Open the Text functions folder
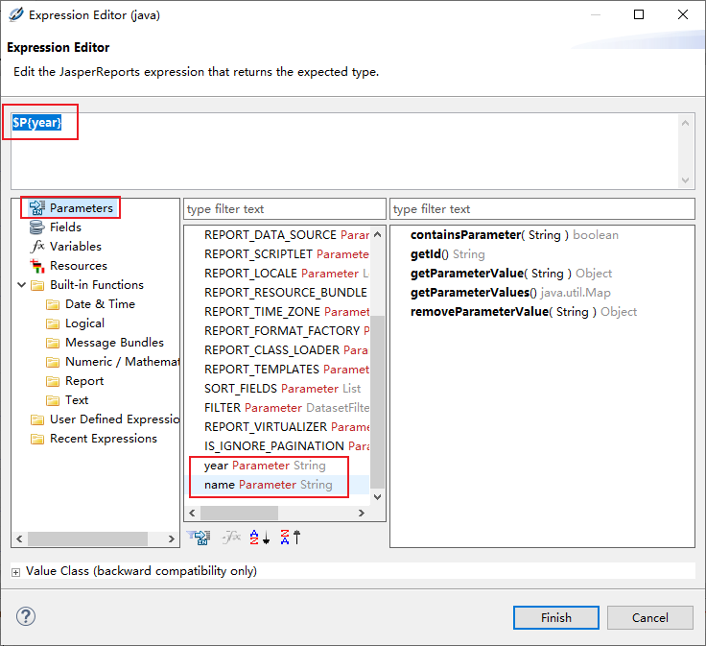Screen dimensions: 706x646 77,400
